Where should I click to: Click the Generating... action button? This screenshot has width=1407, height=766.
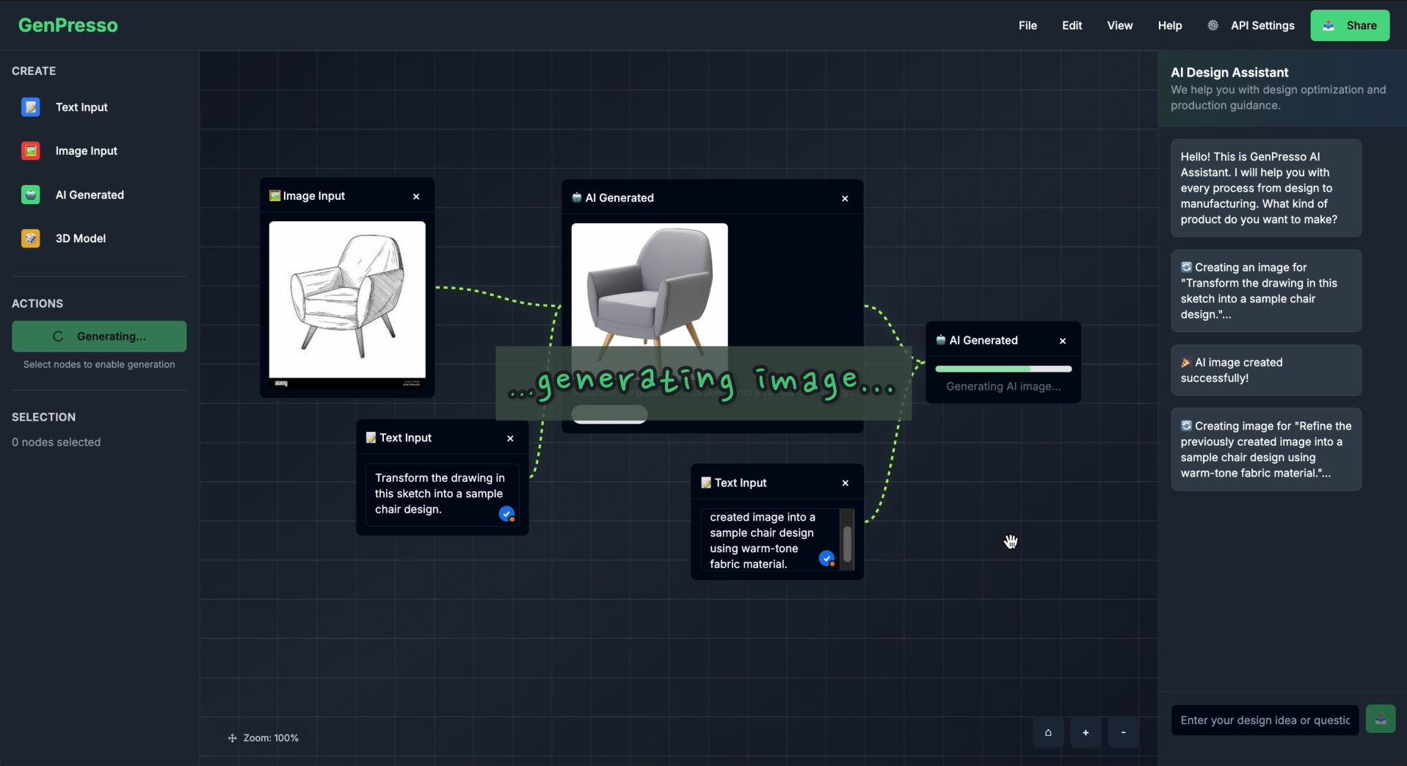click(x=99, y=336)
